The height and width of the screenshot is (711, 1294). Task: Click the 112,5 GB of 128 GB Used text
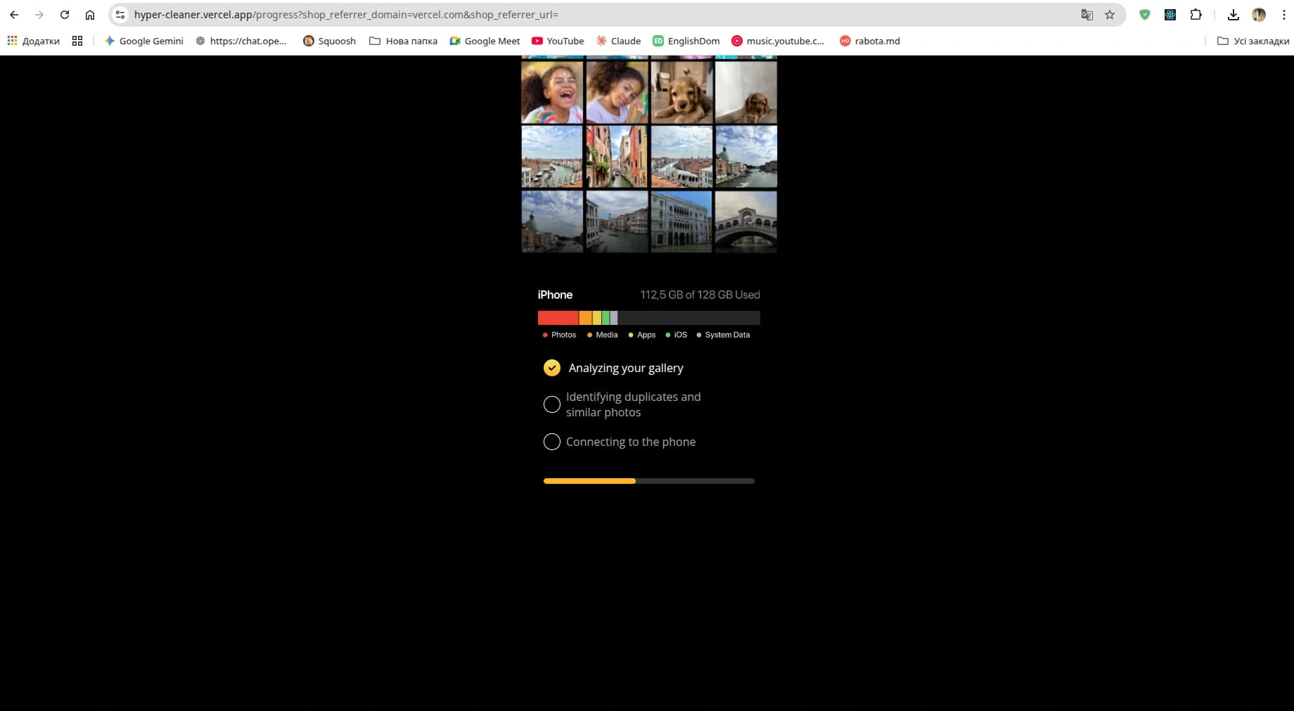point(700,295)
